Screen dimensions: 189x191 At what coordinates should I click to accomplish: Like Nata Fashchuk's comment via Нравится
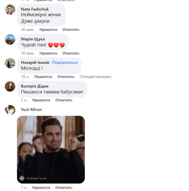click(x=48, y=30)
